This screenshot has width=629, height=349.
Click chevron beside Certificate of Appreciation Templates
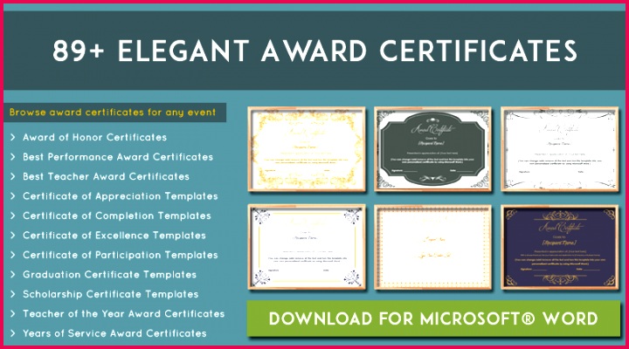(13, 196)
